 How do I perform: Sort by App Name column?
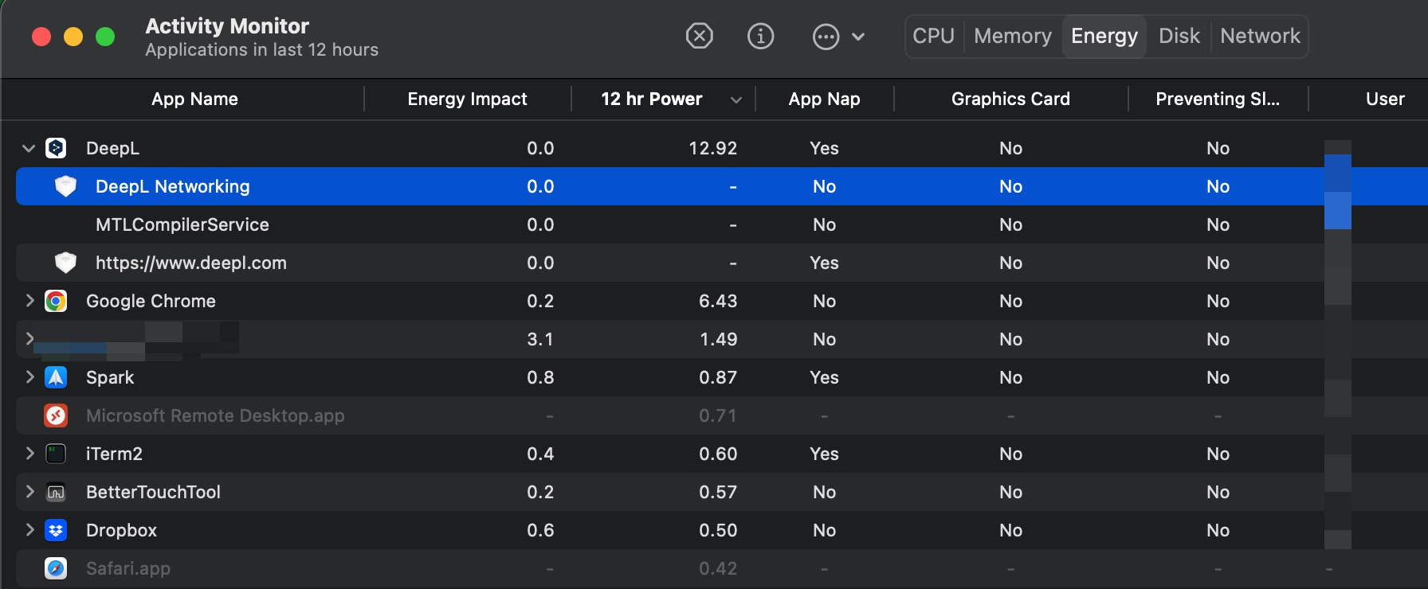point(194,99)
